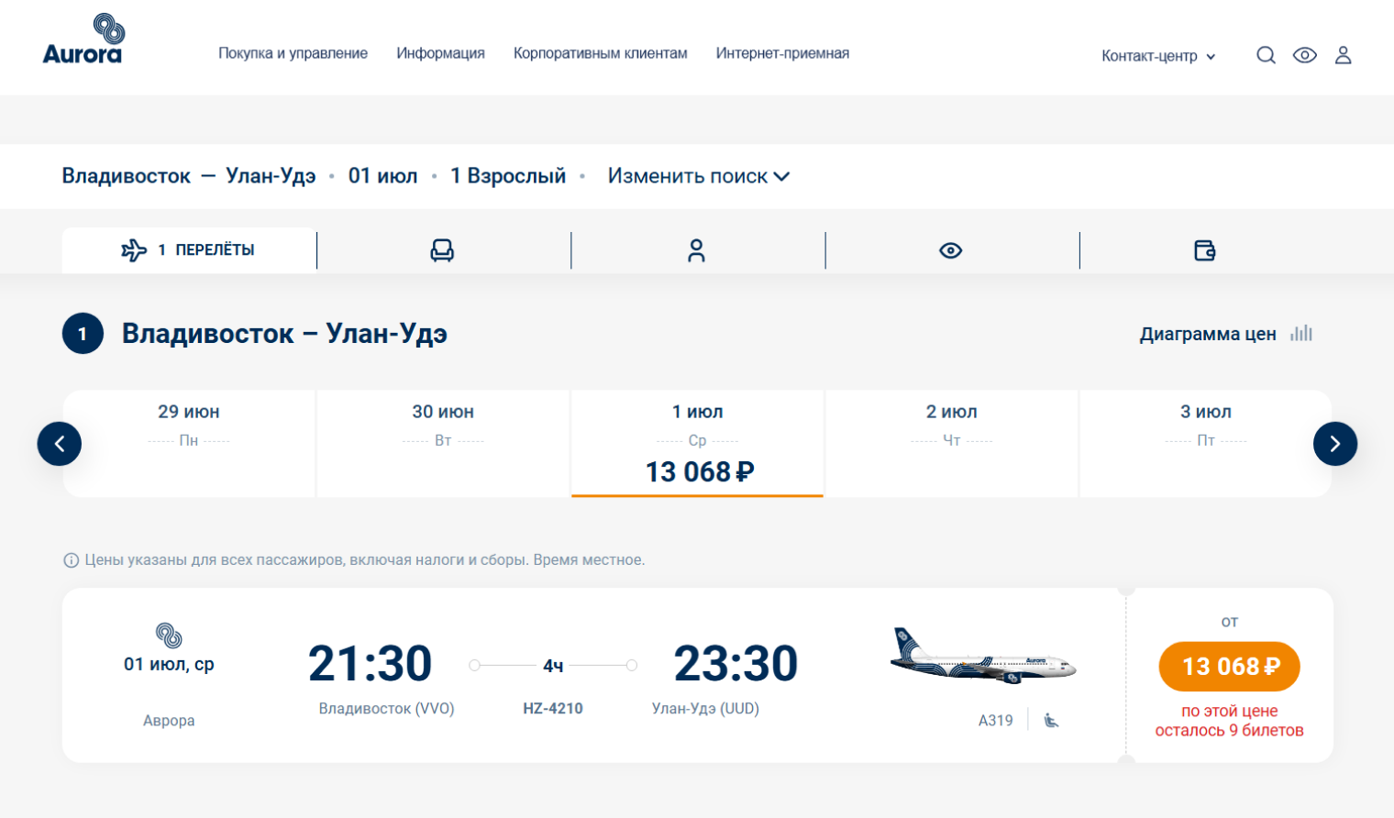Open the review step eye icon

(951, 250)
